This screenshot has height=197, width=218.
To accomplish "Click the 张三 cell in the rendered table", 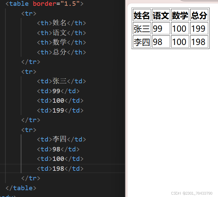I will pyautogui.click(x=142, y=28).
